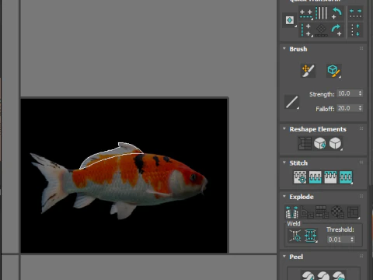The image size is (373, 280).
Task: Click the Space Vertically icon
Action: pos(355,30)
